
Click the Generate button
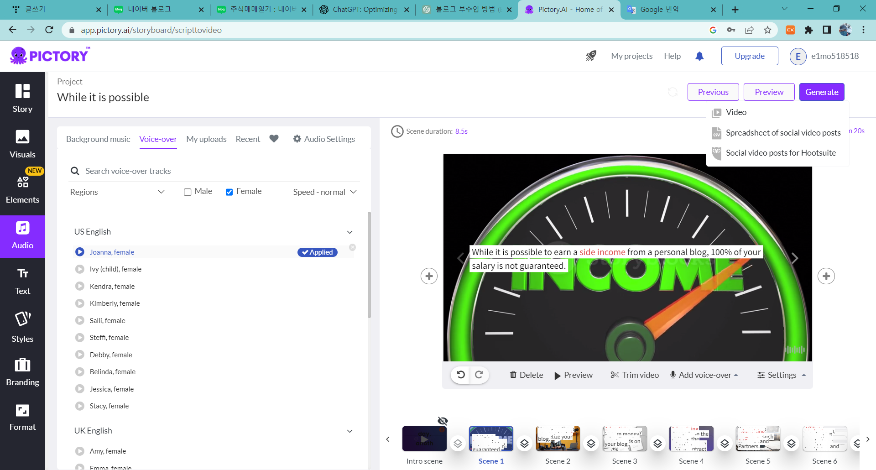(822, 92)
